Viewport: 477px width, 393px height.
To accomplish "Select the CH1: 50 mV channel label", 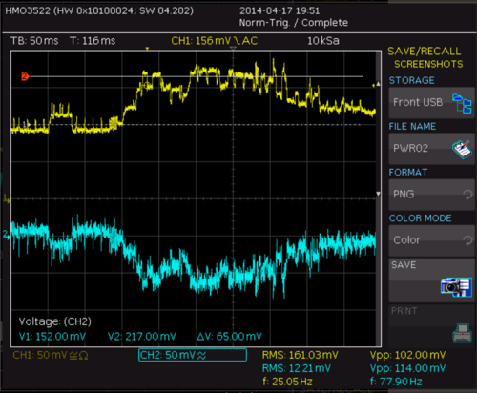I will pyautogui.click(x=51, y=355).
